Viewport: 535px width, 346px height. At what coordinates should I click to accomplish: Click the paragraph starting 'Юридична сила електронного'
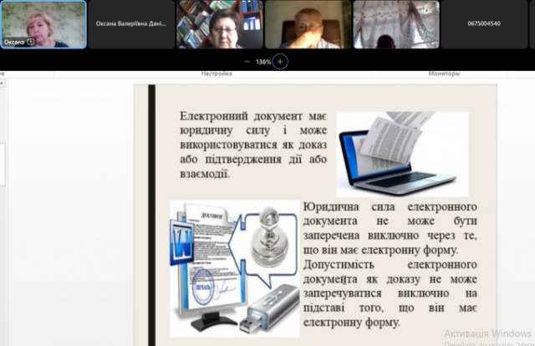(390, 227)
